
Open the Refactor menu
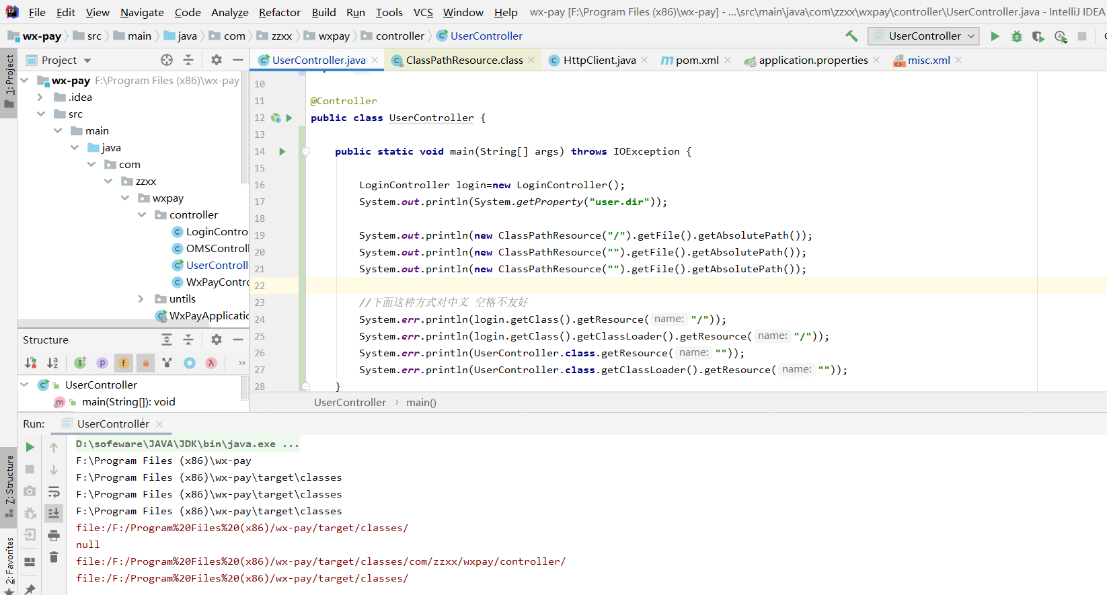point(279,12)
